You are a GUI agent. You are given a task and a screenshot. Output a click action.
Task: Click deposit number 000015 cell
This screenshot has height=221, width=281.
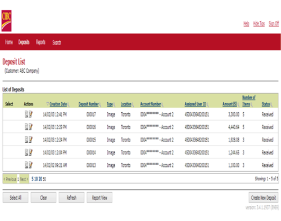pos(91,140)
